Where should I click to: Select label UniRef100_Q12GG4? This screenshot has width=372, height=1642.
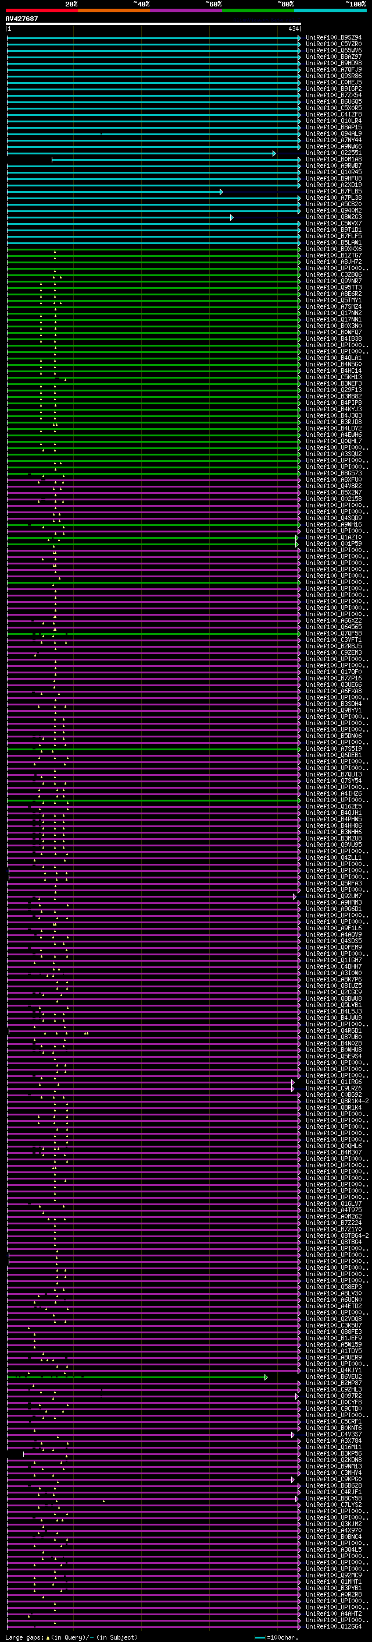coord(333,1626)
